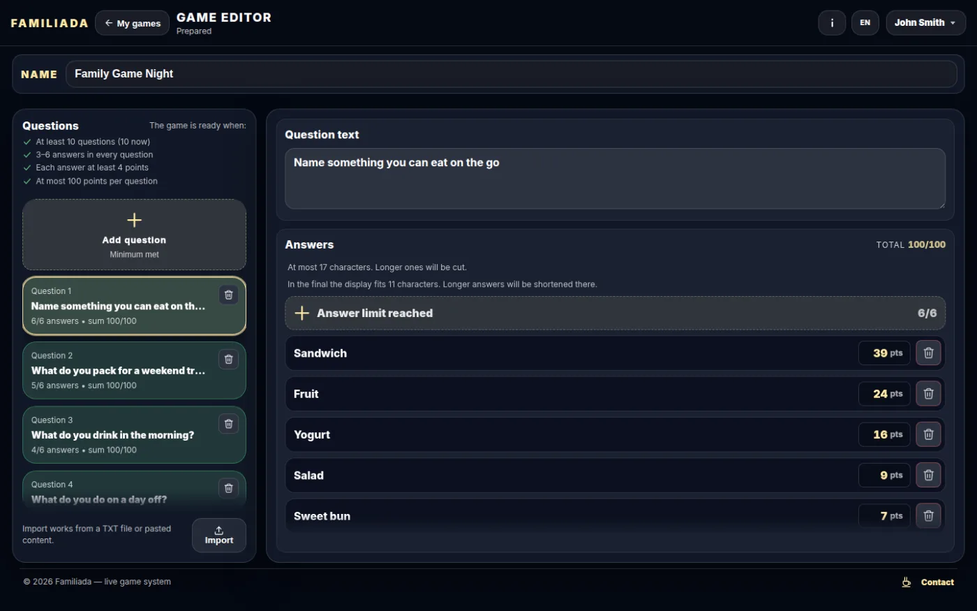Image resolution: width=977 pixels, height=611 pixels.
Task: Click into the Question text area
Action: 615,178
